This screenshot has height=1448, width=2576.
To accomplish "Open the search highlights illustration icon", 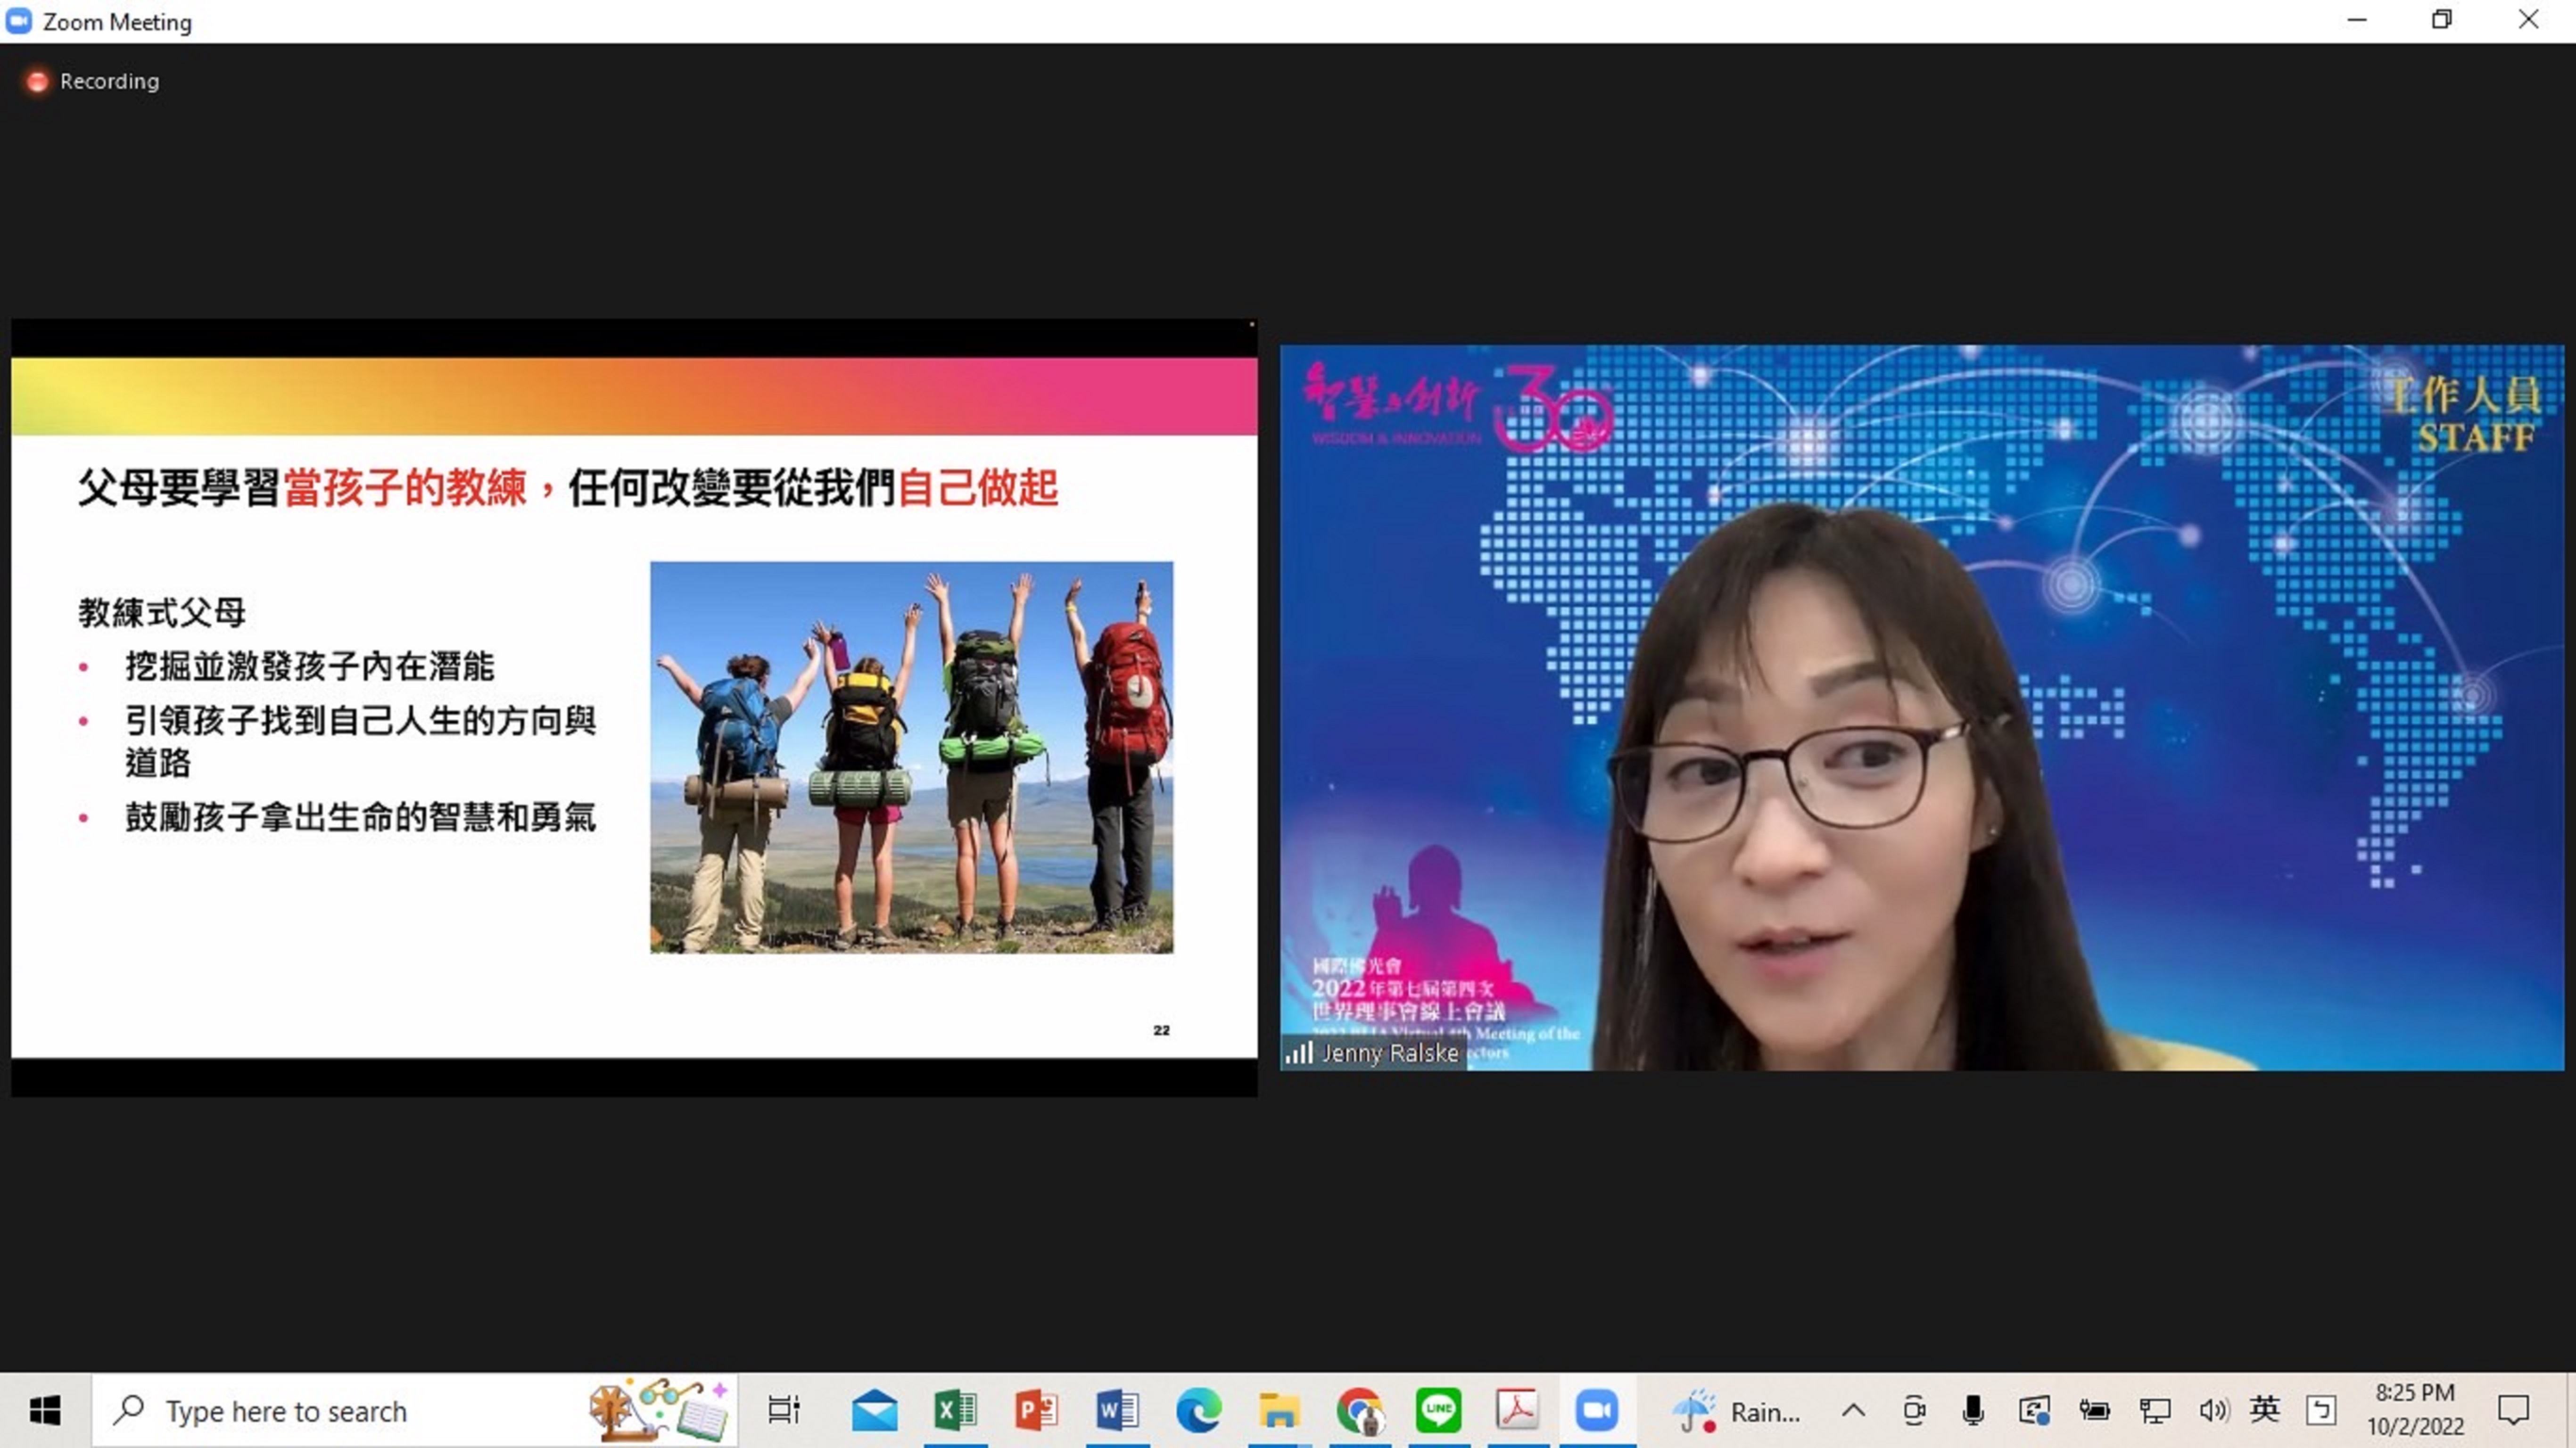I will (658, 1410).
